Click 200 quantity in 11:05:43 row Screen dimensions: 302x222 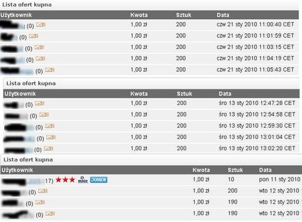click(181, 70)
